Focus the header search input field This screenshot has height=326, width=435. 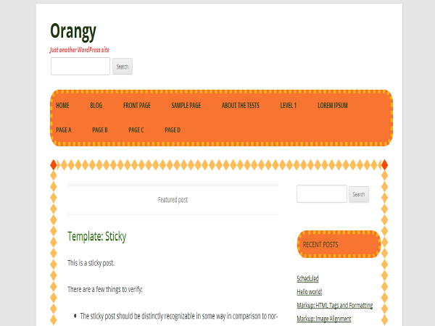coord(80,66)
